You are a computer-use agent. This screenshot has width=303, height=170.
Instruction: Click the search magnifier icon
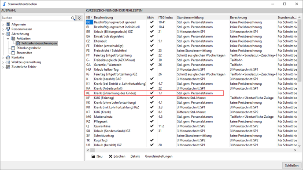(x=73, y=18)
